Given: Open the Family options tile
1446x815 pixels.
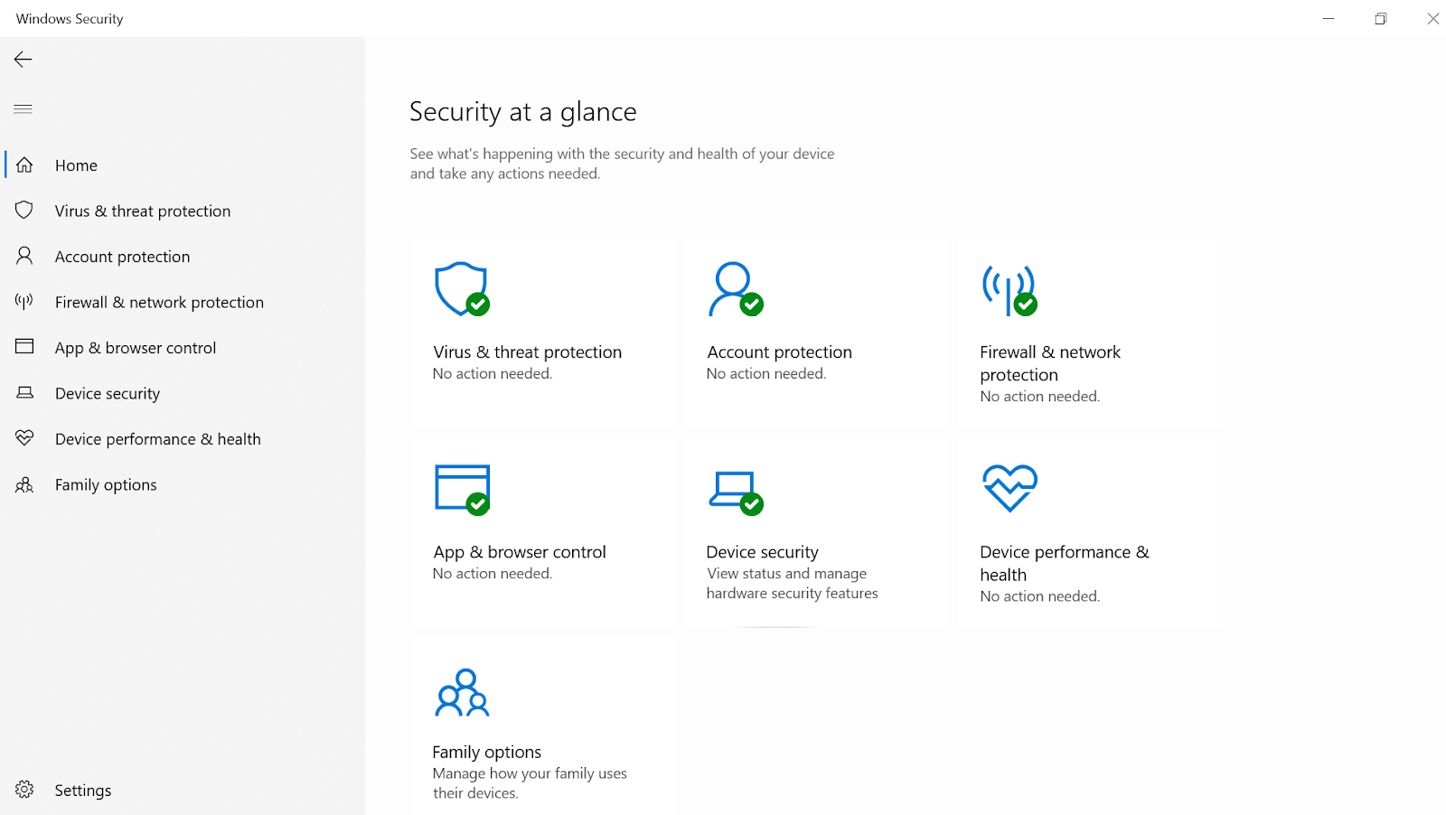Looking at the screenshot, I should click(x=542, y=723).
